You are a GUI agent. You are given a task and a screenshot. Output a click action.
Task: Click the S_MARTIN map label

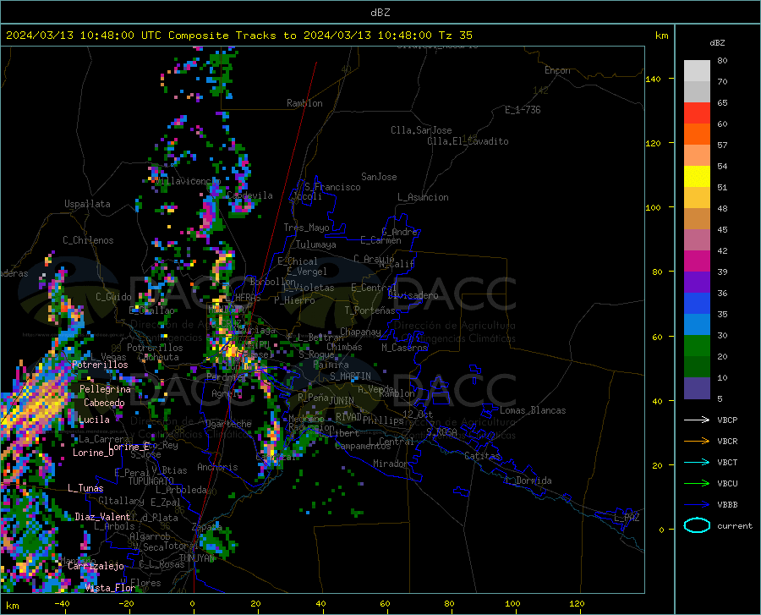pos(350,376)
